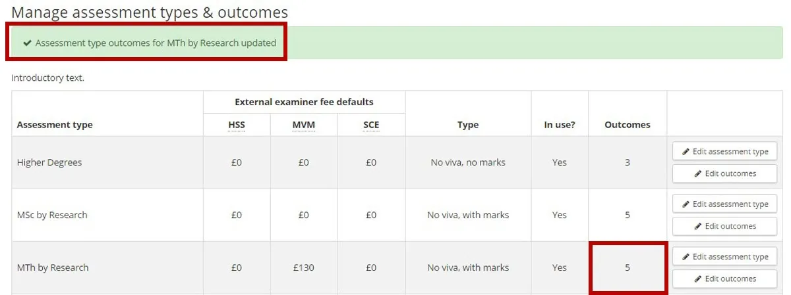
Task: Click the checkmark icon in the success alert
Action: click(27, 43)
